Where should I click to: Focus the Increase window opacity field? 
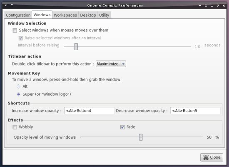(x=89, y=111)
